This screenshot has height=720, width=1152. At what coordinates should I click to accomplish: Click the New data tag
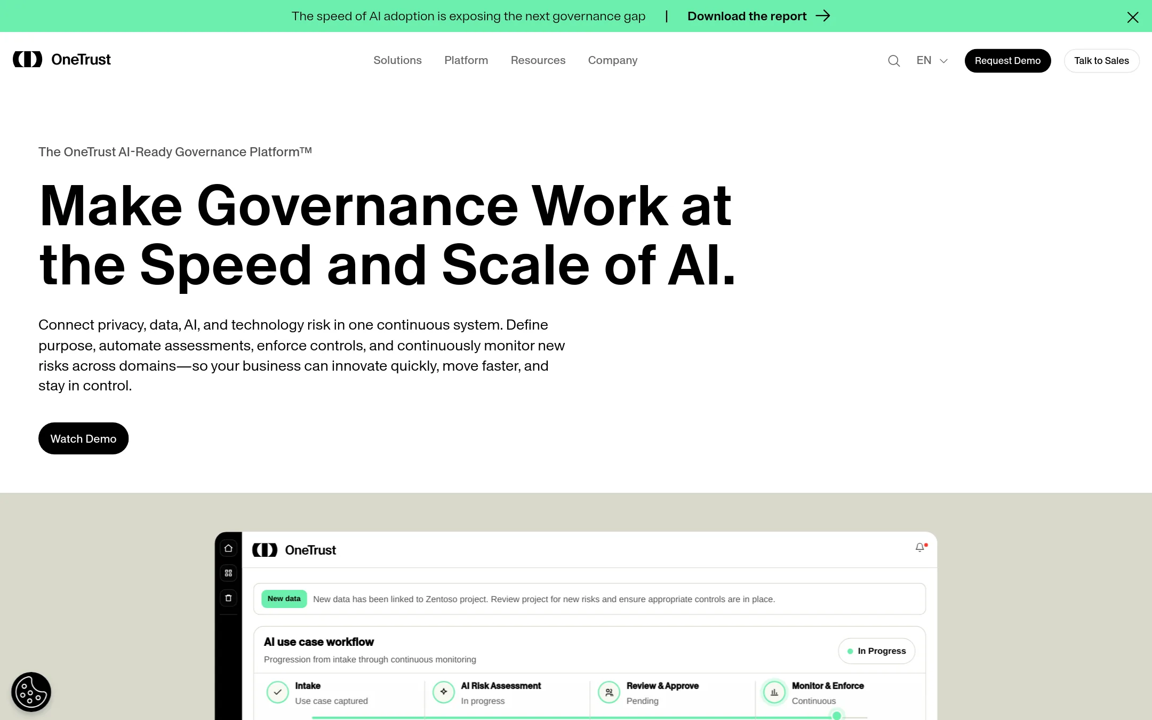[284, 599]
